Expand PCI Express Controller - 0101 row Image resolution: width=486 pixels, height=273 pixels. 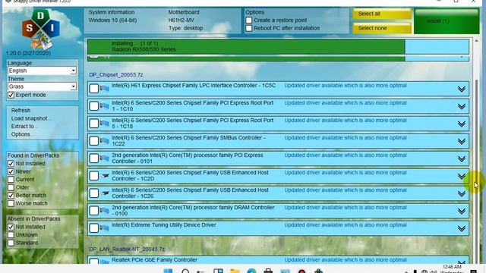tap(462, 158)
